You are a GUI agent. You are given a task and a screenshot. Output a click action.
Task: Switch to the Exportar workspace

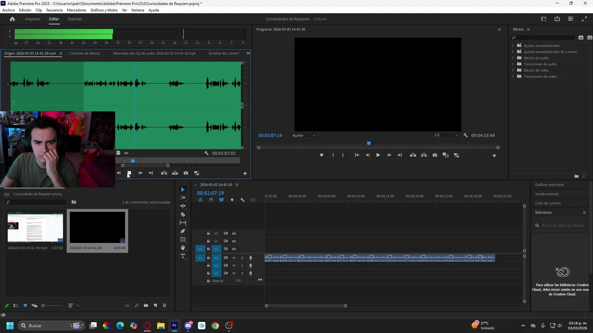[x=75, y=19]
